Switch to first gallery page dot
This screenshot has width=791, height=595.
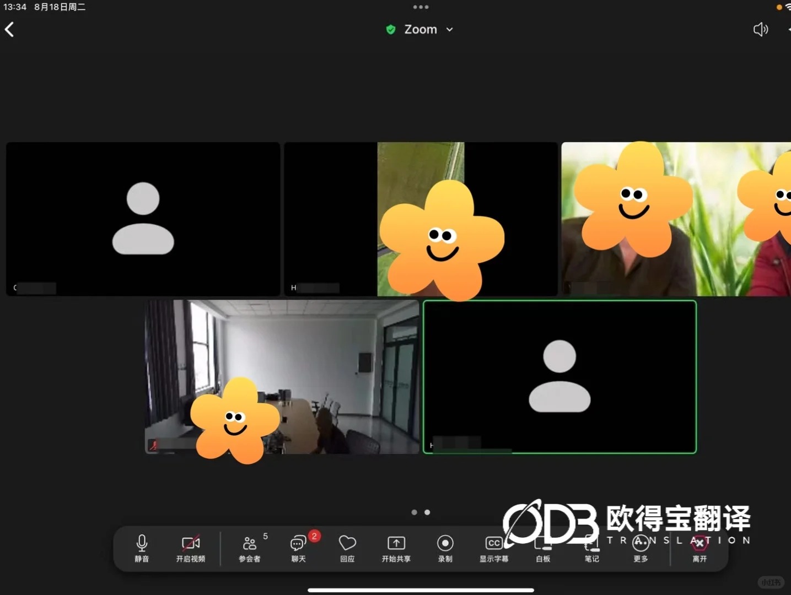click(414, 512)
